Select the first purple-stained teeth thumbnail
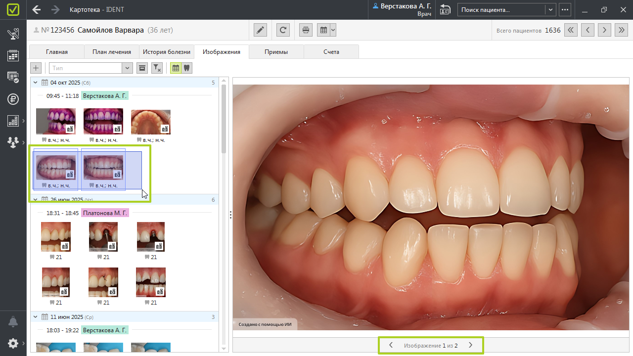This screenshot has height=356, width=633. [55, 121]
